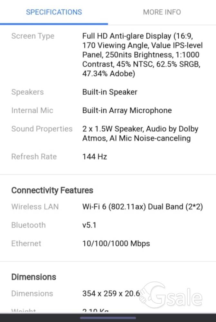This screenshot has height=322, width=216.
Task: Tap the Speakers row label
Action: point(27,92)
